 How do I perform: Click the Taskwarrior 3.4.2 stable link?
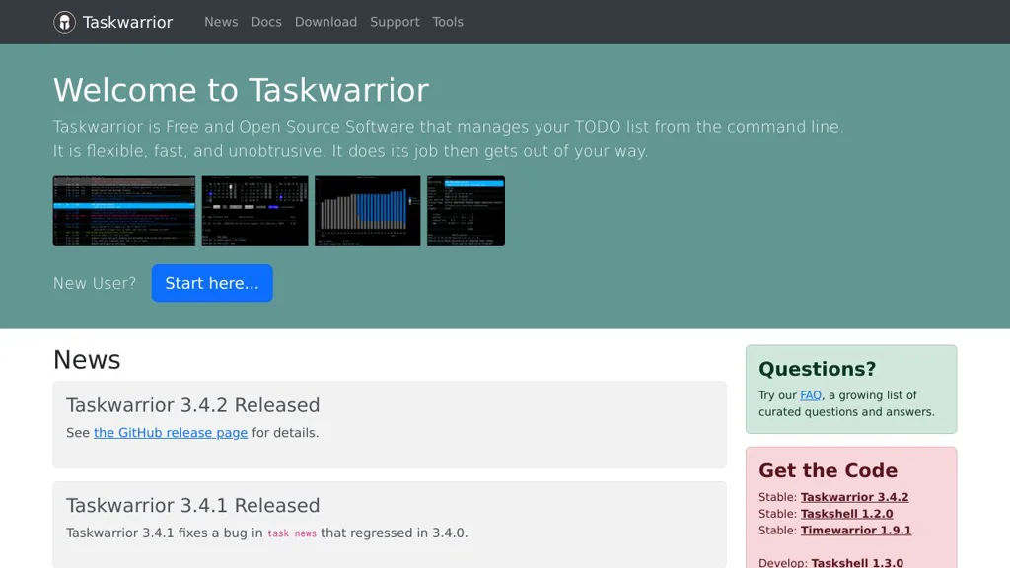click(x=854, y=497)
